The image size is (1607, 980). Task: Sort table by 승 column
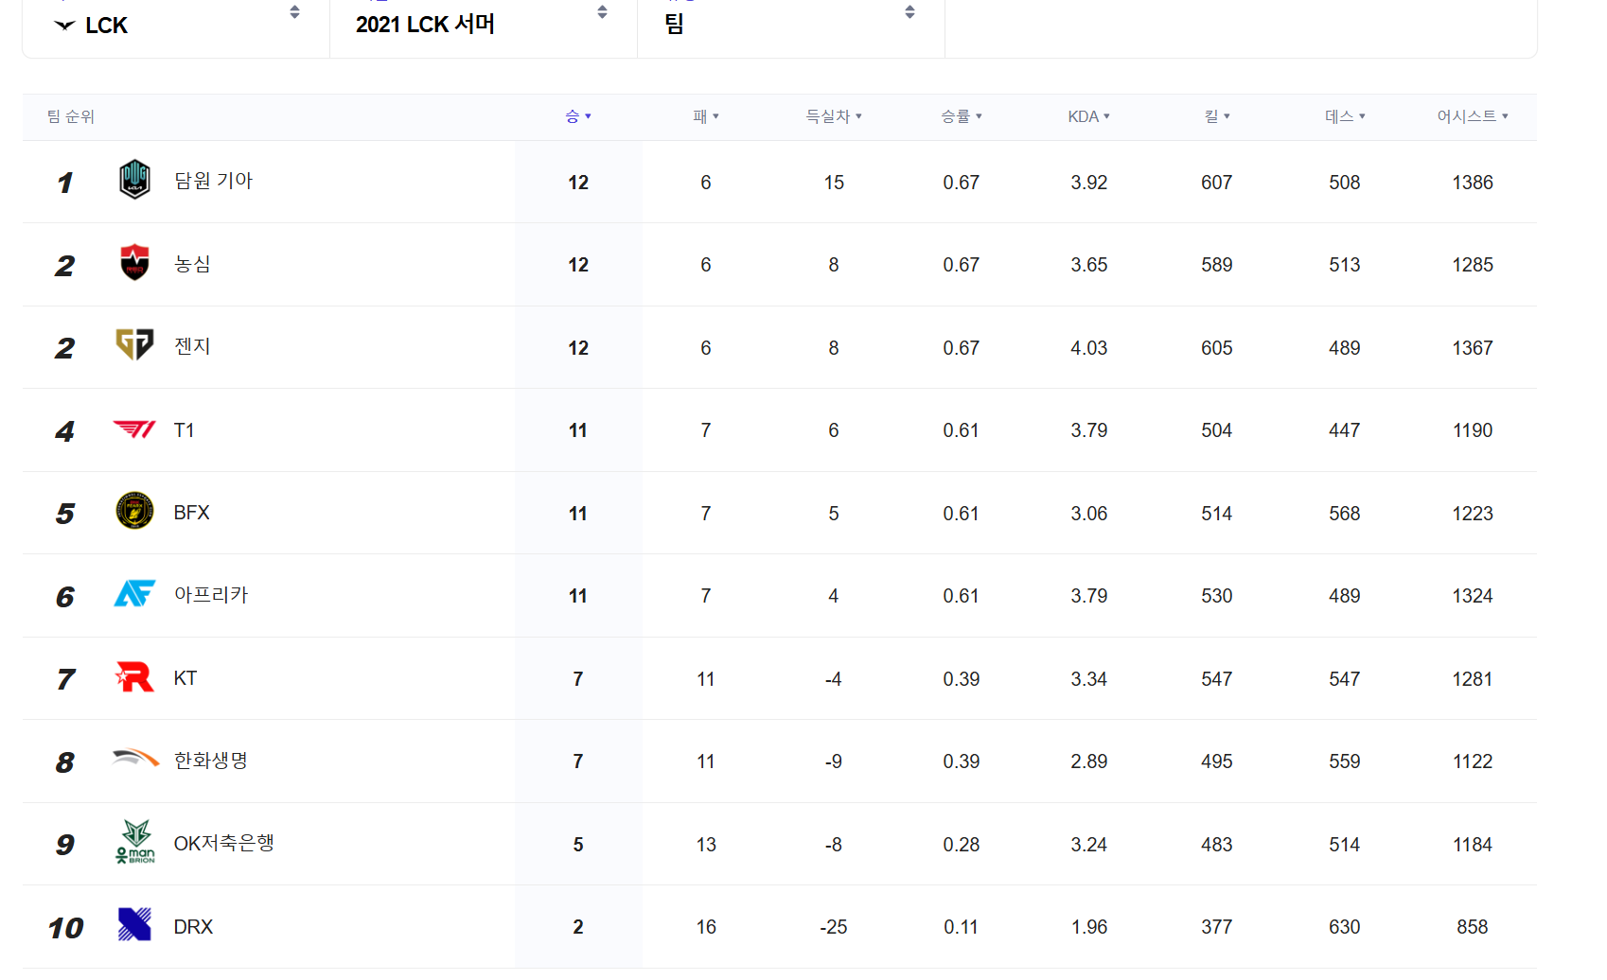(578, 116)
